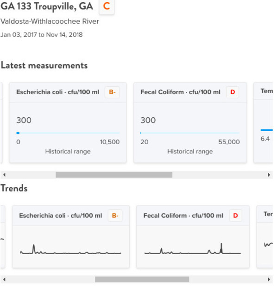Click the left arrow of the Latest measurements scrollbar
The image size is (278, 286).
coord(4,175)
